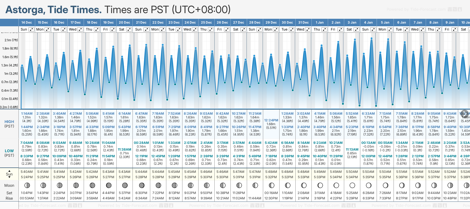Click the scroll-right arrow on the table
This screenshot has width=470, height=209.
click(464, 114)
